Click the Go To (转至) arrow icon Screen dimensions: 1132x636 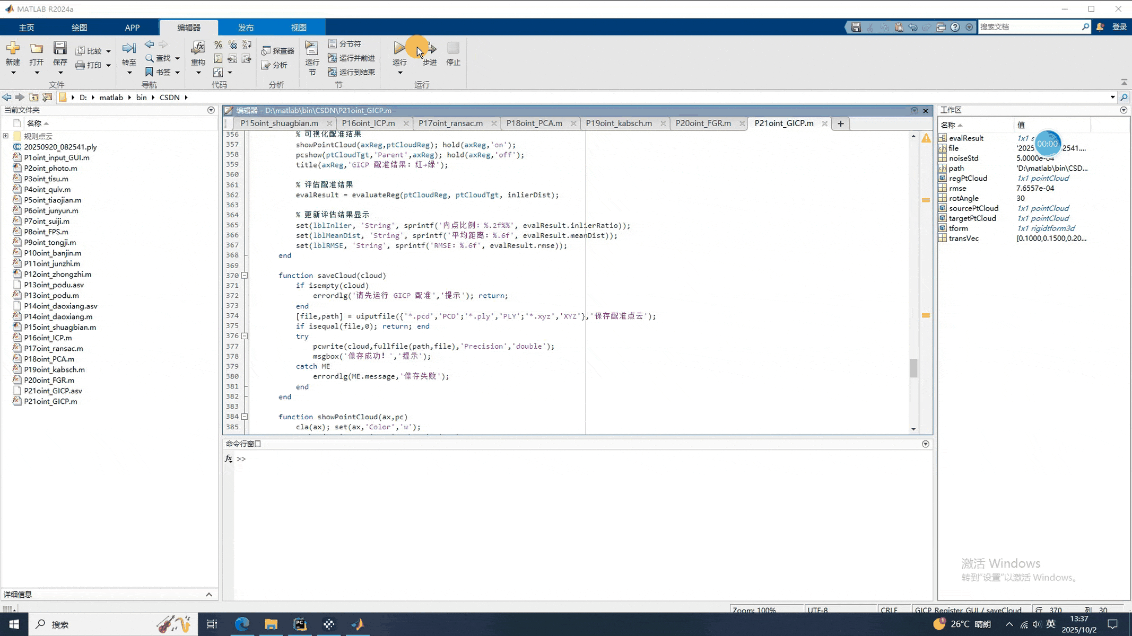pyautogui.click(x=129, y=49)
